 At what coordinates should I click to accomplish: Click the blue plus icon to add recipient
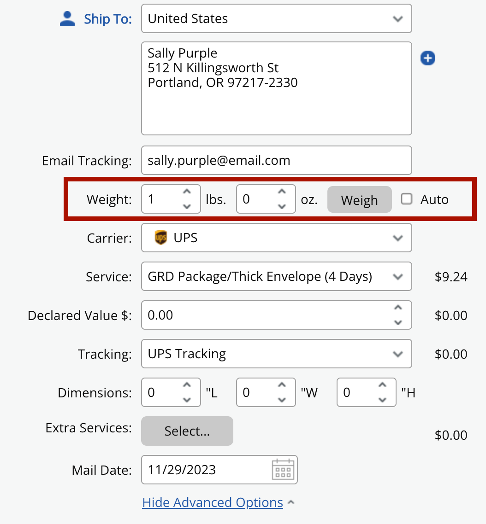point(427,58)
